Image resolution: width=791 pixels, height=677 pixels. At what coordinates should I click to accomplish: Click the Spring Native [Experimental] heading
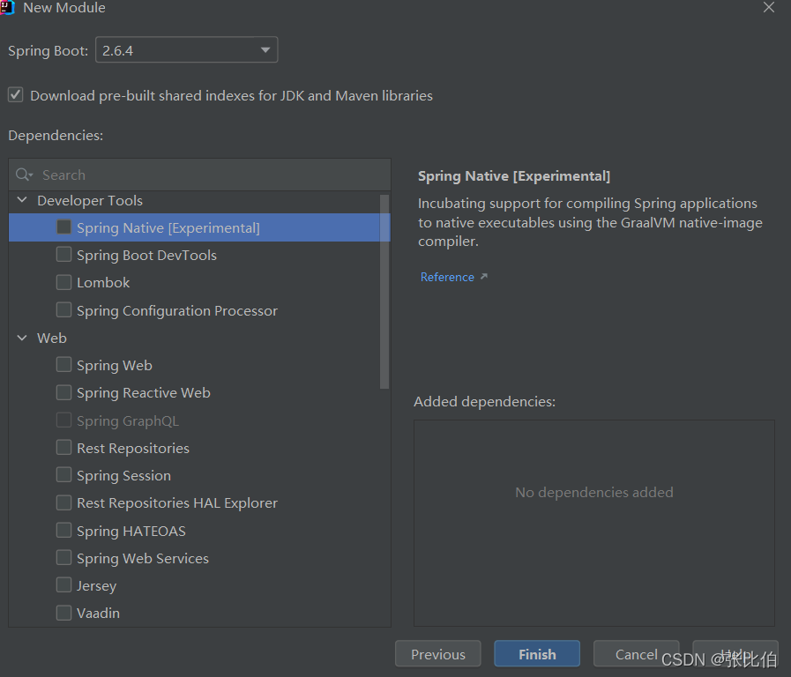click(514, 176)
